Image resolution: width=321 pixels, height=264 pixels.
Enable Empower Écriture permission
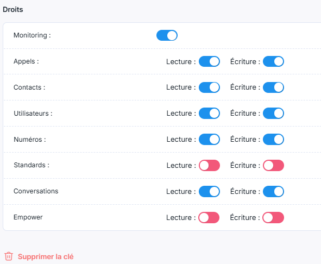tap(273, 217)
